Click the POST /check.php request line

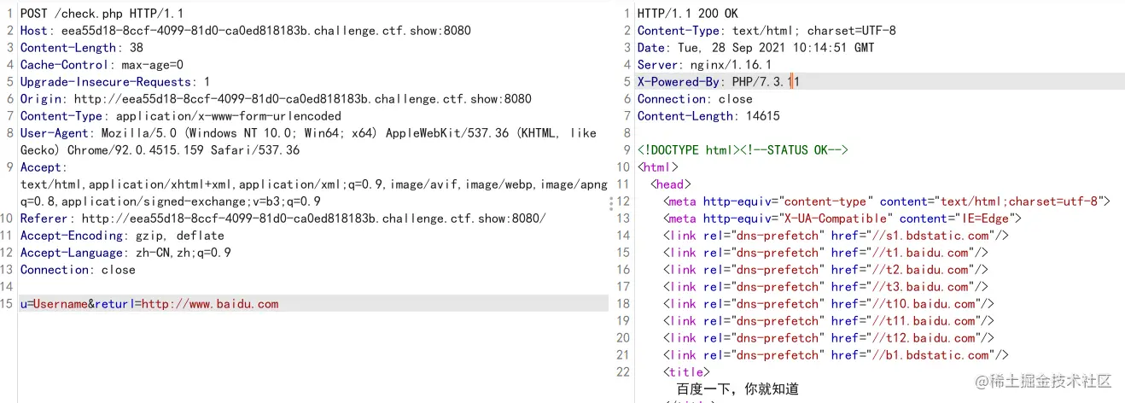click(x=102, y=14)
